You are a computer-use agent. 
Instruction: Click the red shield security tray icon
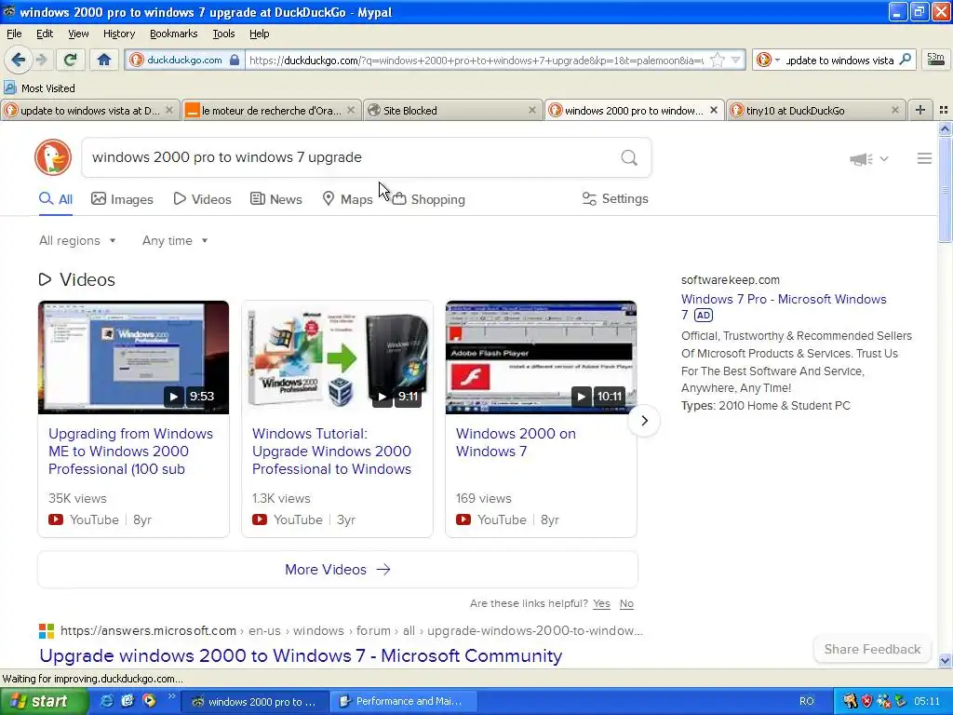[x=866, y=701]
